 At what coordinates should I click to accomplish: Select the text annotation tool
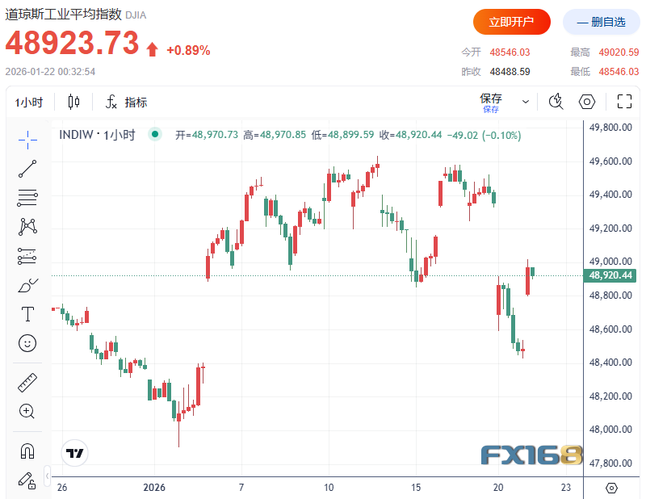point(27,314)
